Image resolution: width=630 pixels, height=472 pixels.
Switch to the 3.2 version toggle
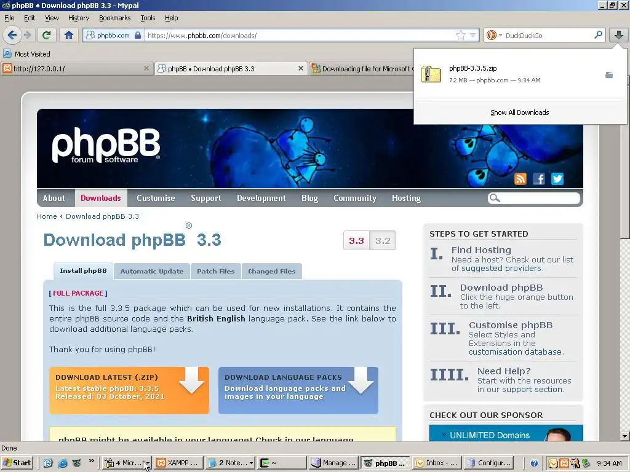[x=383, y=240]
